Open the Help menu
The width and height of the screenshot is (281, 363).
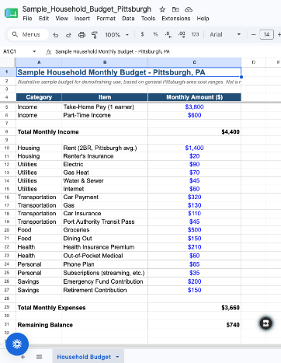tap(203, 19)
